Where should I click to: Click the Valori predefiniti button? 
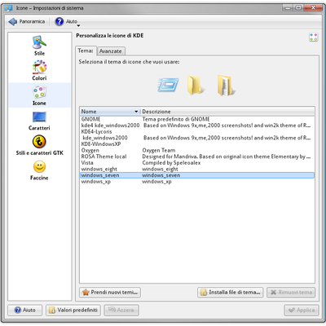[73, 310]
